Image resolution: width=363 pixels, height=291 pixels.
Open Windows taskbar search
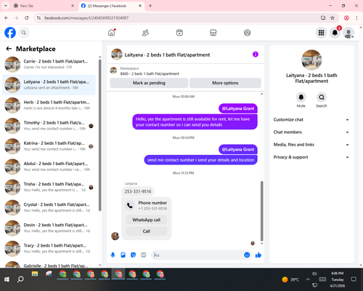coord(20,279)
